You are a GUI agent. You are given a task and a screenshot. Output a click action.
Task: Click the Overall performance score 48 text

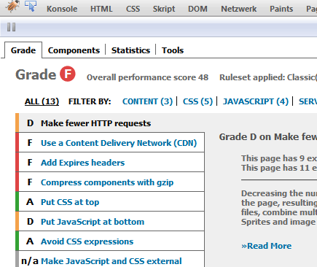(147, 77)
